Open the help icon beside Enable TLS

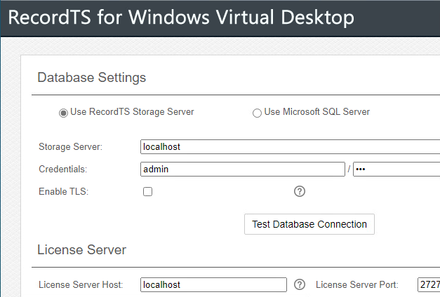(300, 191)
